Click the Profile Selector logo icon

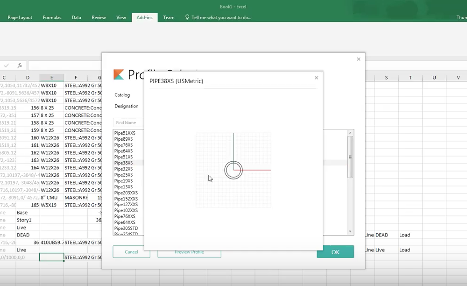(x=119, y=75)
